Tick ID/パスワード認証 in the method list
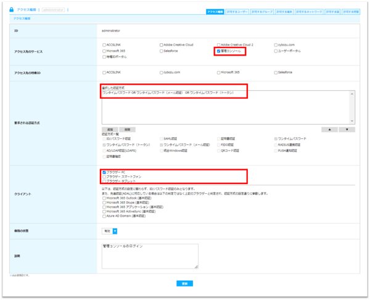 click(x=104, y=139)
